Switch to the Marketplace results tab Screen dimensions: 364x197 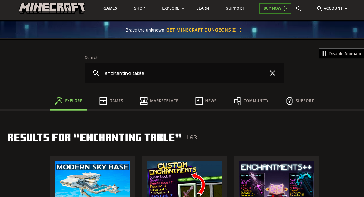pos(159,101)
